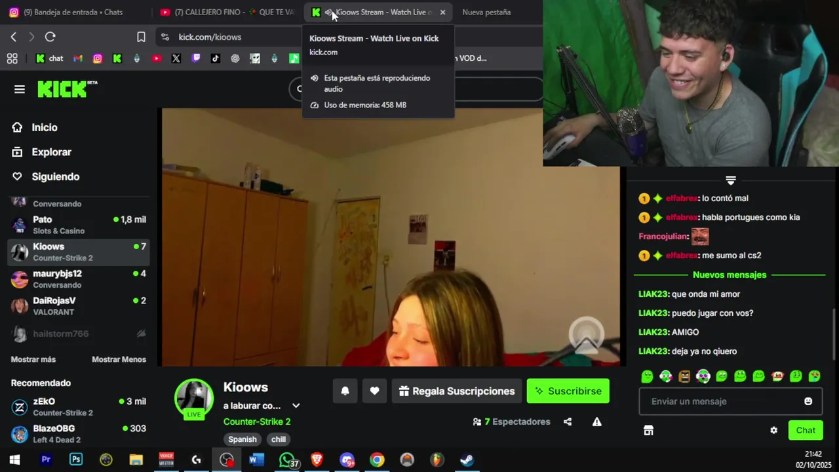This screenshot has height=472, width=839.
Task: Insert the angry brown face emote
Action: pyautogui.click(x=684, y=376)
